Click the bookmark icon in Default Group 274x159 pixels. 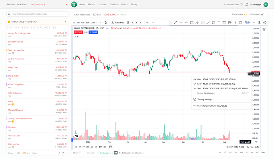click(9, 22)
